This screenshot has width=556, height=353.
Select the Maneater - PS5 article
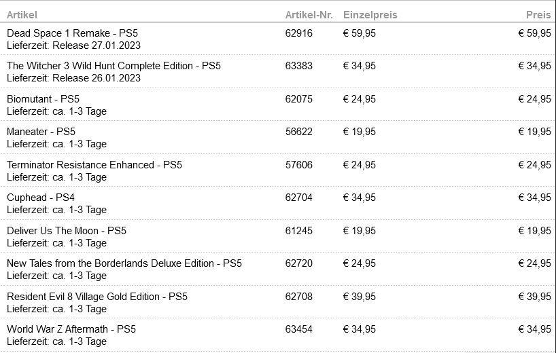(x=41, y=132)
